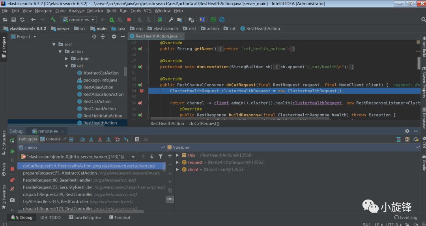Click the Open folder toolbar icon
This screenshot has height=226, width=426.
[x=5, y=20]
